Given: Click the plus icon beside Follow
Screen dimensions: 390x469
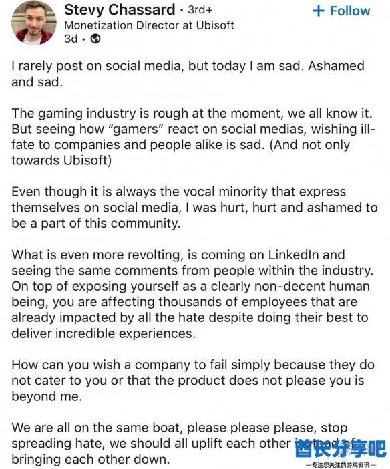Looking at the screenshot, I should [319, 11].
